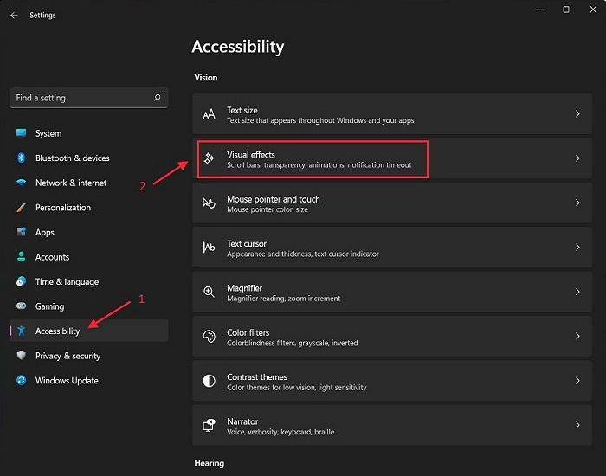Click the search magnifier icon

[158, 97]
